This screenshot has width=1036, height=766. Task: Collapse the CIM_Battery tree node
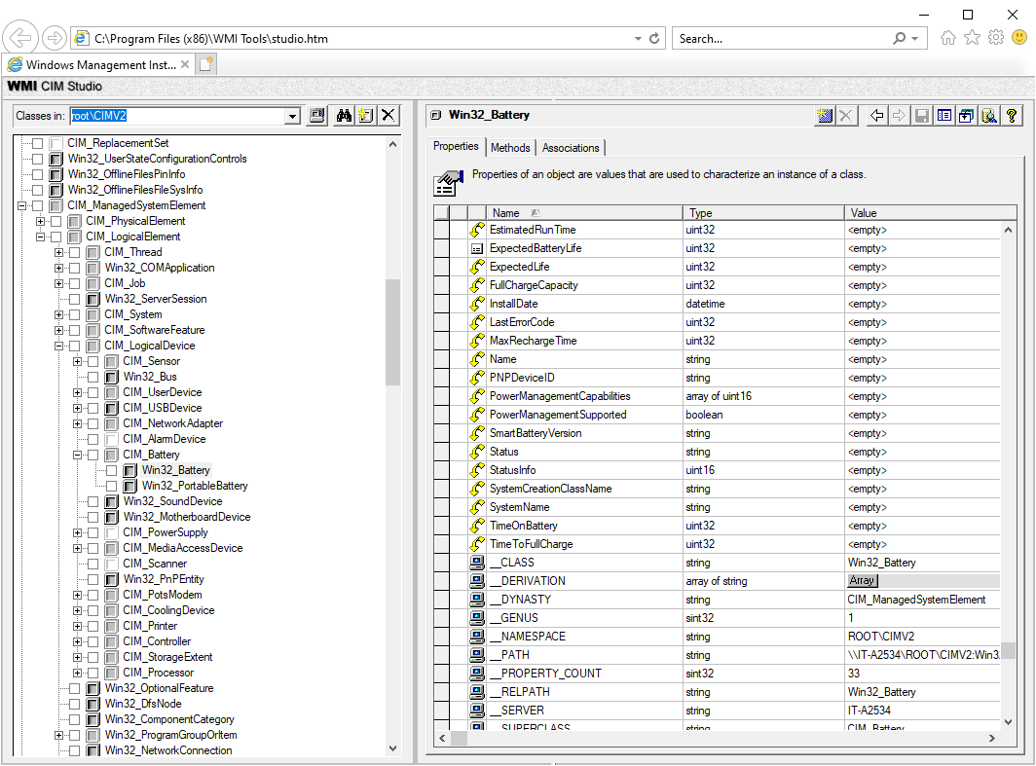click(x=77, y=455)
